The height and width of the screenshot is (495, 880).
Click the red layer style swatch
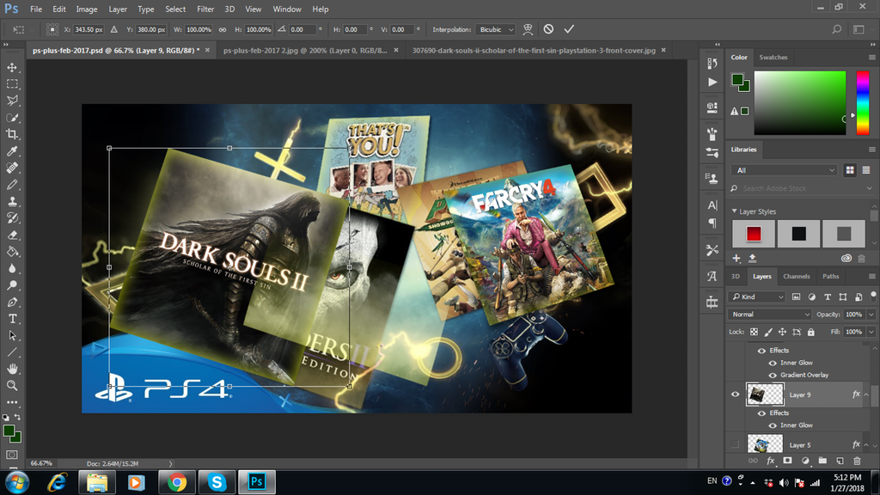point(754,234)
